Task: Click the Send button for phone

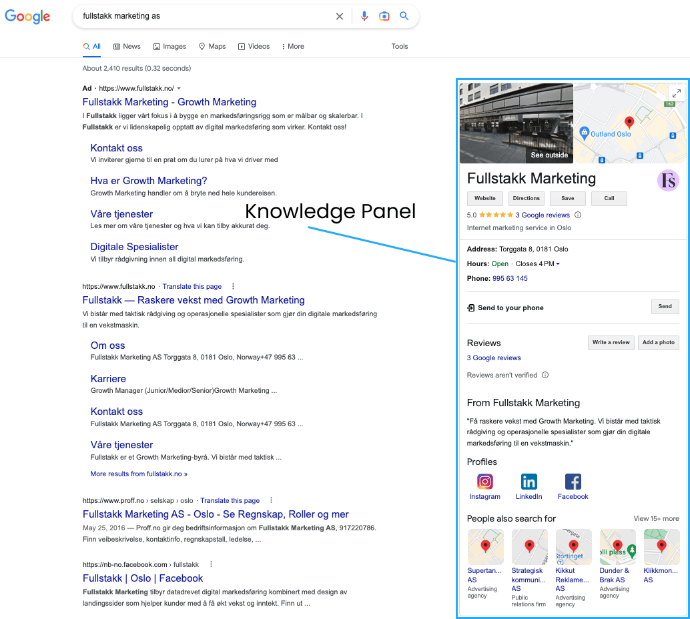Action: click(665, 307)
